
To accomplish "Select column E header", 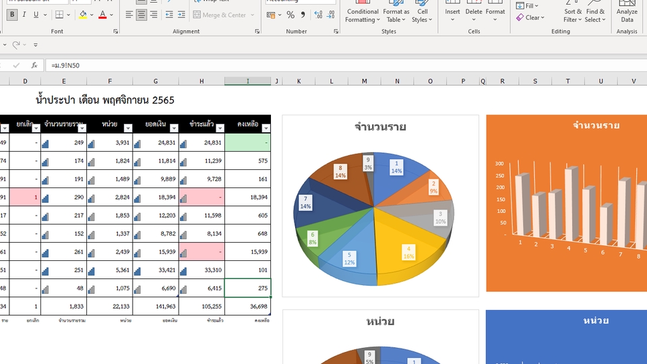I will (63, 82).
